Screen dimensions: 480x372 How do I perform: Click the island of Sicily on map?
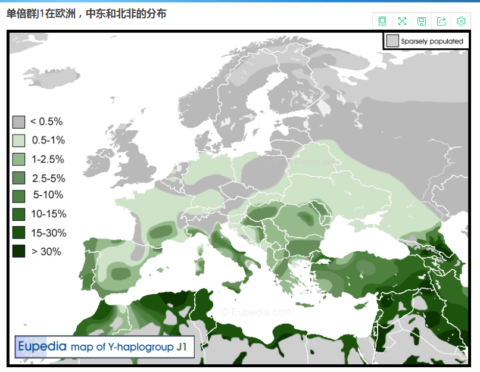tap(233, 287)
